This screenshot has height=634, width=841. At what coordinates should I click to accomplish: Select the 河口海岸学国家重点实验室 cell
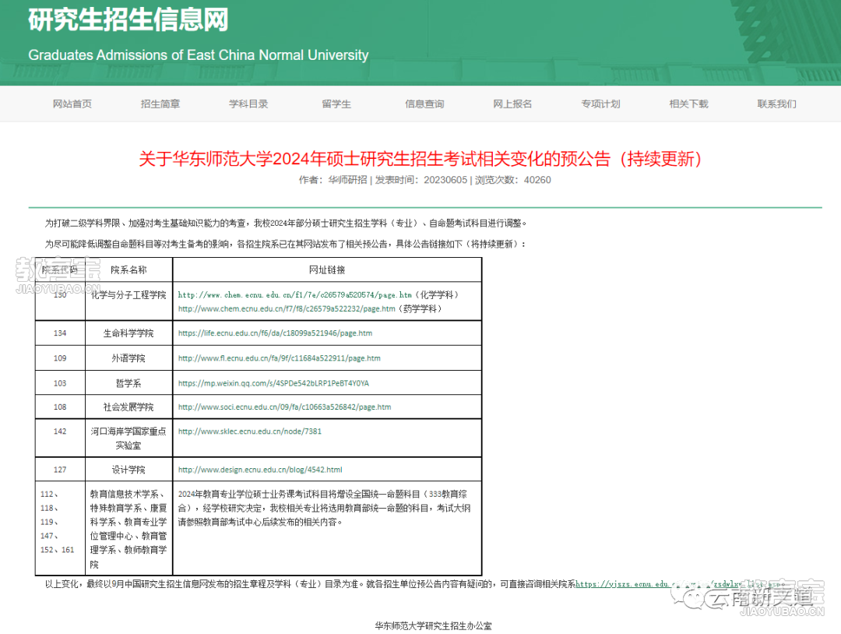tap(128, 439)
